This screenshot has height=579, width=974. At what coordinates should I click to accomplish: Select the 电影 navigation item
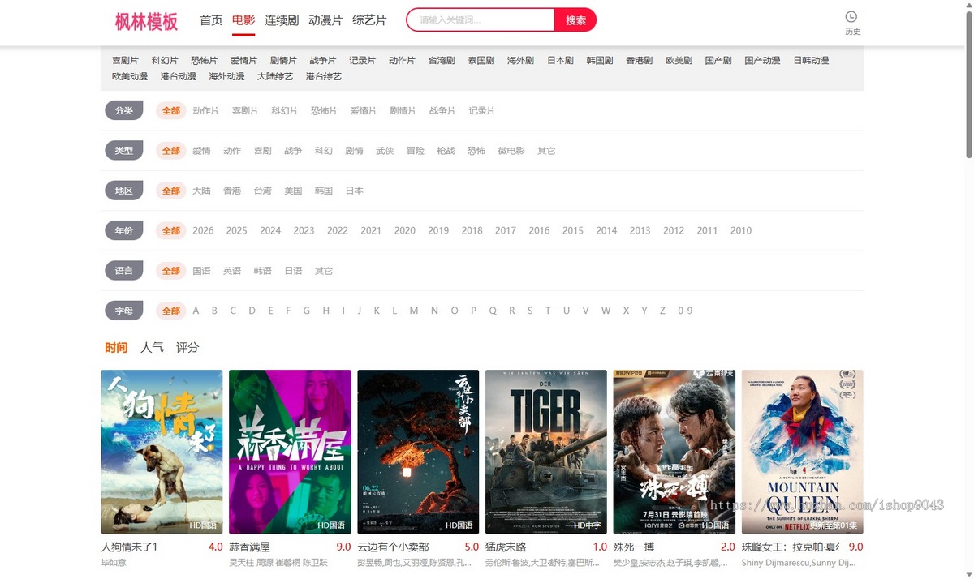pos(243,20)
